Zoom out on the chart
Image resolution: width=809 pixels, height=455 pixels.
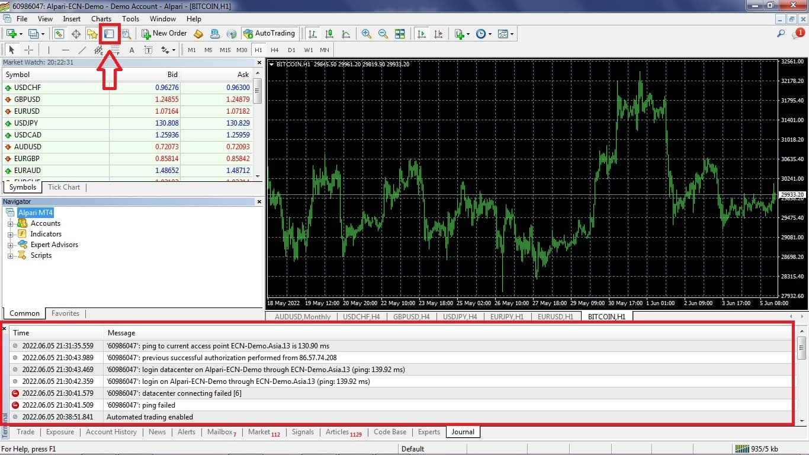[383, 34]
